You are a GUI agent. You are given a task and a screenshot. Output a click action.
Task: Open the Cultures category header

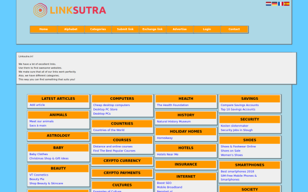[122, 185]
